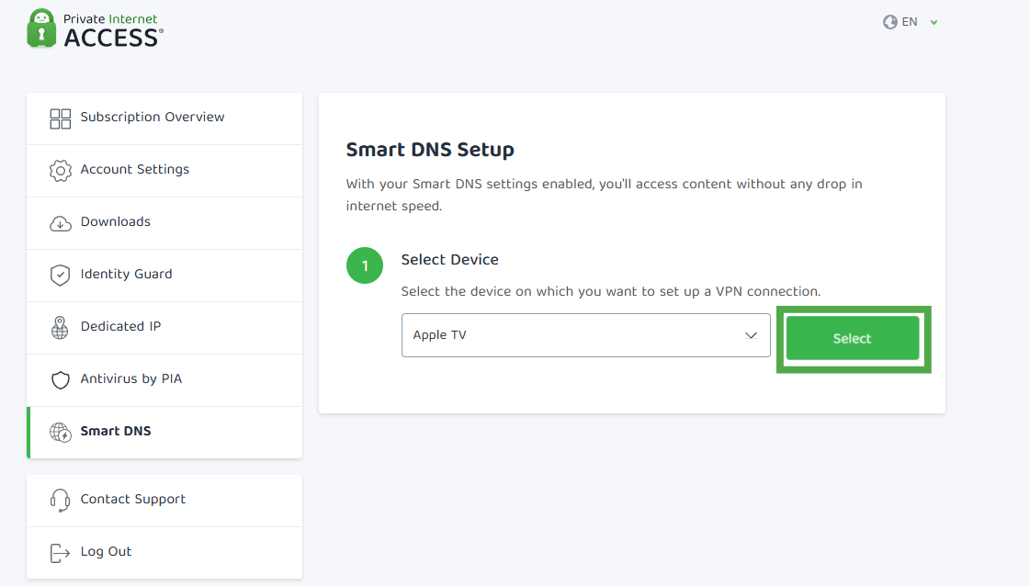Click the language globe icon
The width and height of the screenshot is (1030, 586).
pyautogui.click(x=890, y=22)
